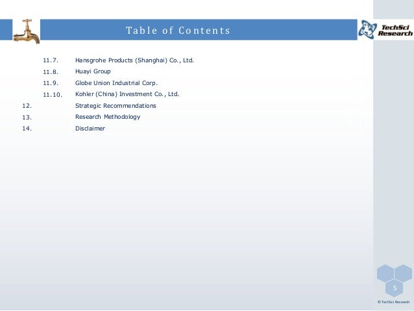
Task: Select the 'Disclaimer' entry
Action: 90,129
